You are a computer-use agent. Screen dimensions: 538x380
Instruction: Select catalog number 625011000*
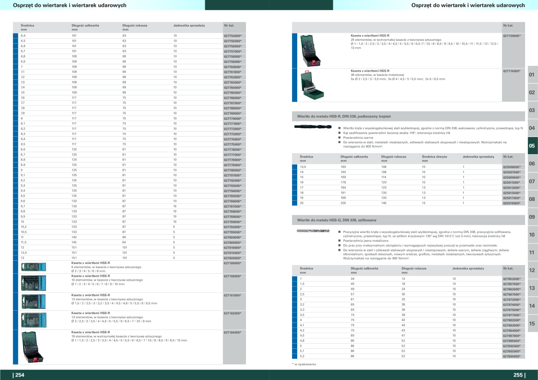512,183
